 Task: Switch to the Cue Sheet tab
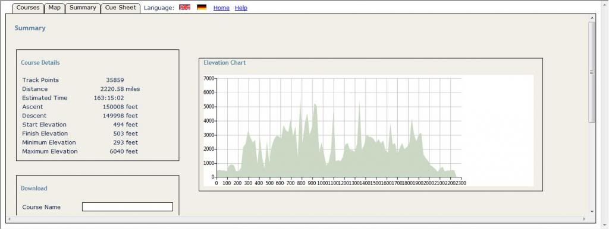[120, 8]
